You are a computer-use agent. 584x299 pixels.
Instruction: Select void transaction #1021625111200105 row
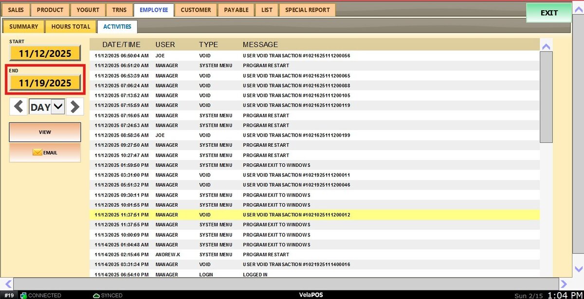[x=314, y=95]
